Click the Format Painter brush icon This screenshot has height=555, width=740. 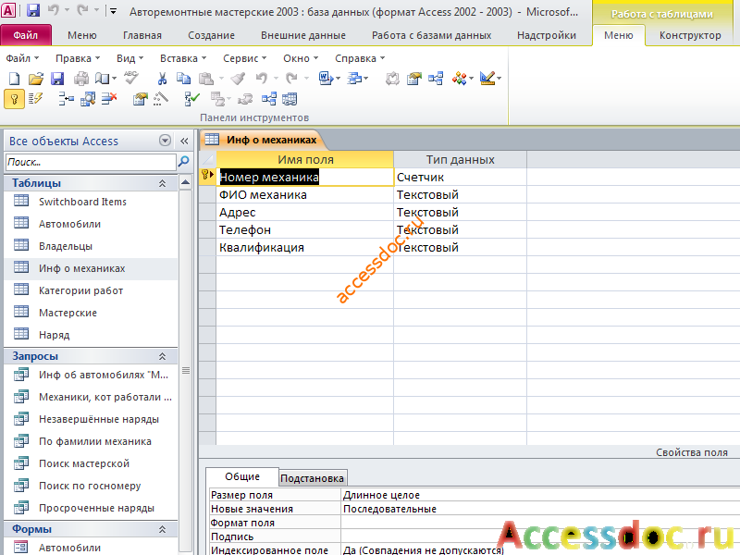pyautogui.click(x=238, y=79)
